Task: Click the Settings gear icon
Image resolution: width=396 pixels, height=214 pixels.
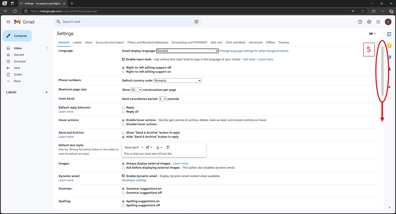Action: pos(369,22)
